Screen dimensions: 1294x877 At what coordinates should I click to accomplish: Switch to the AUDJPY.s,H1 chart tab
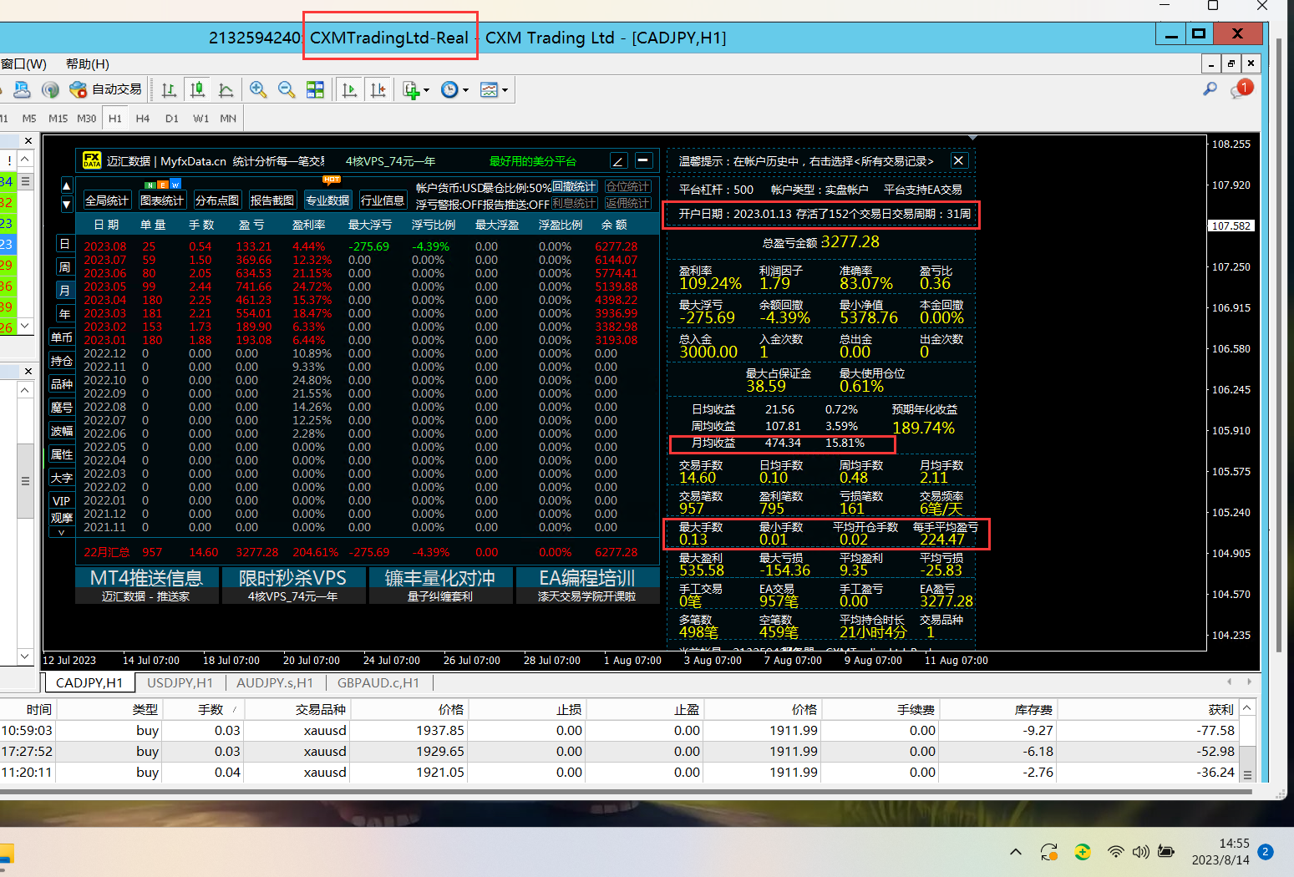click(275, 683)
